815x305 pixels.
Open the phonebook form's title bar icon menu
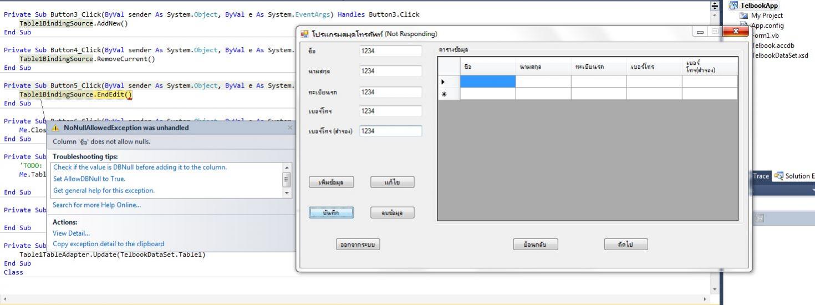[x=304, y=34]
